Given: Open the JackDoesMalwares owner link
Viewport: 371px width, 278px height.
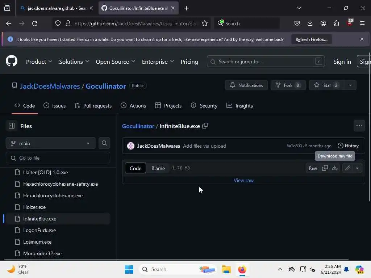Looking at the screenshot, I should click(x=50, y=86).
